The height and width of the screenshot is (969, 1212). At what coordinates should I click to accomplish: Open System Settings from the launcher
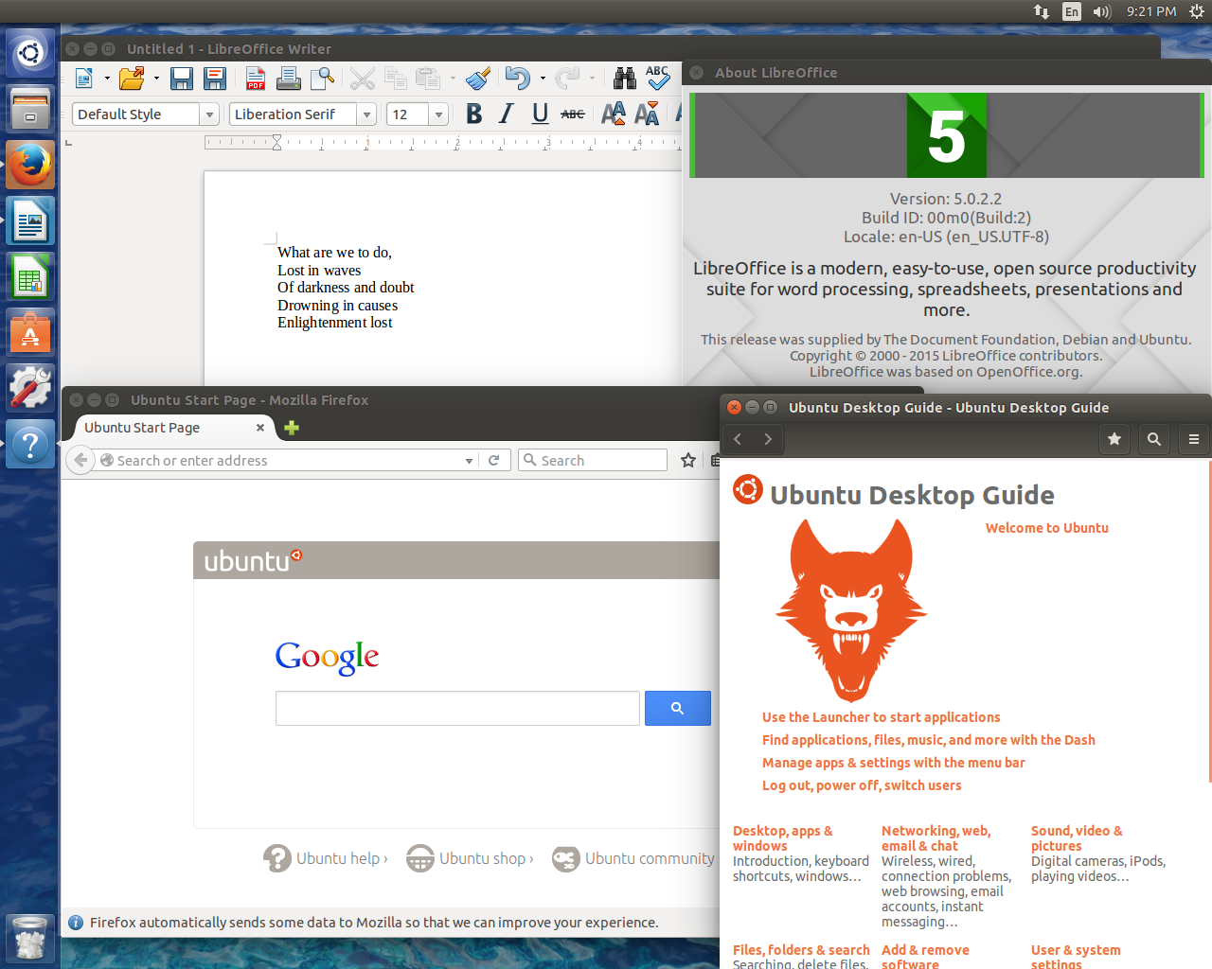point(30,389)
